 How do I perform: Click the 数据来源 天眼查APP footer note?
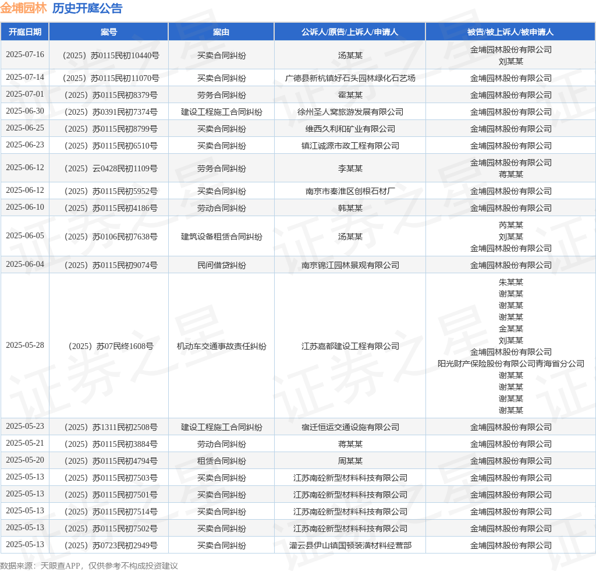(x=89, y=566)
